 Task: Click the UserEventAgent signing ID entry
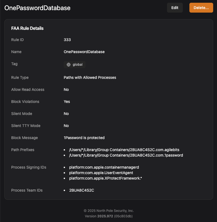click(101, 173)
